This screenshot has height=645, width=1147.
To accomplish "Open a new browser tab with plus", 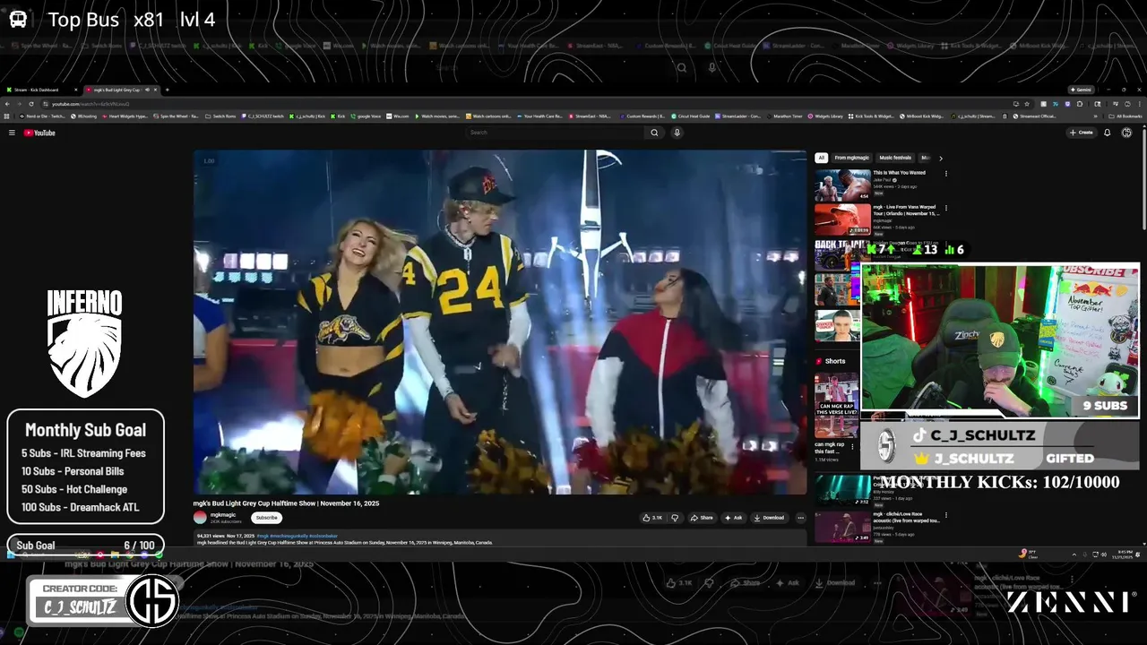I will 167,90.
